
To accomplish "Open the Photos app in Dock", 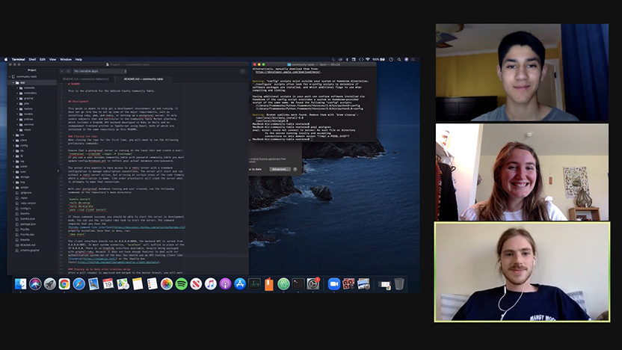I will (x=166, y=284).
